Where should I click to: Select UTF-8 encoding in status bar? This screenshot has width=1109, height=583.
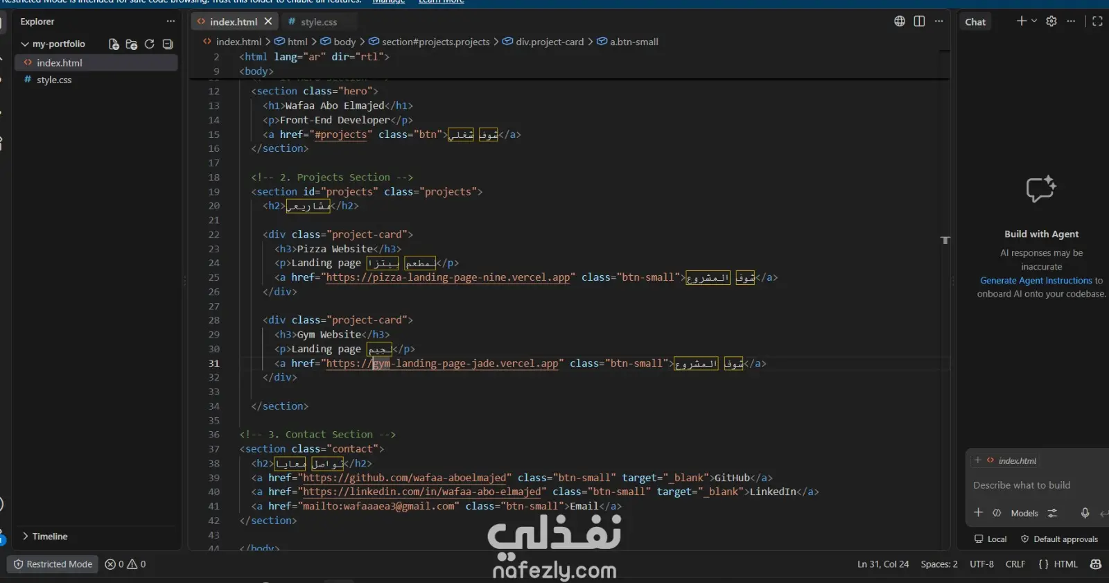pos(981,564)
